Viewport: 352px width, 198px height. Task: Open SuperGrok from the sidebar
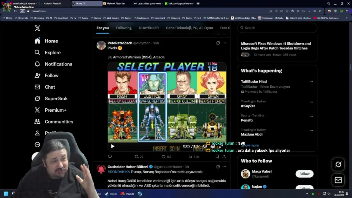click(x=51, y=98)
